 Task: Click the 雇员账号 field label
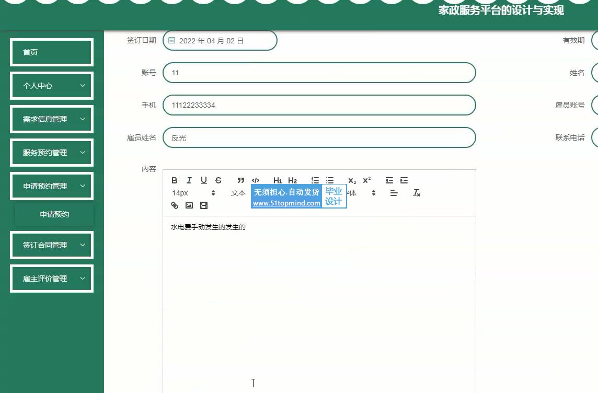[570, 105]
